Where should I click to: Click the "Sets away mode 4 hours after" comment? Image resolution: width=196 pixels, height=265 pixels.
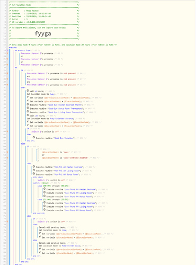pyautogui.click(x=63, y=45)
